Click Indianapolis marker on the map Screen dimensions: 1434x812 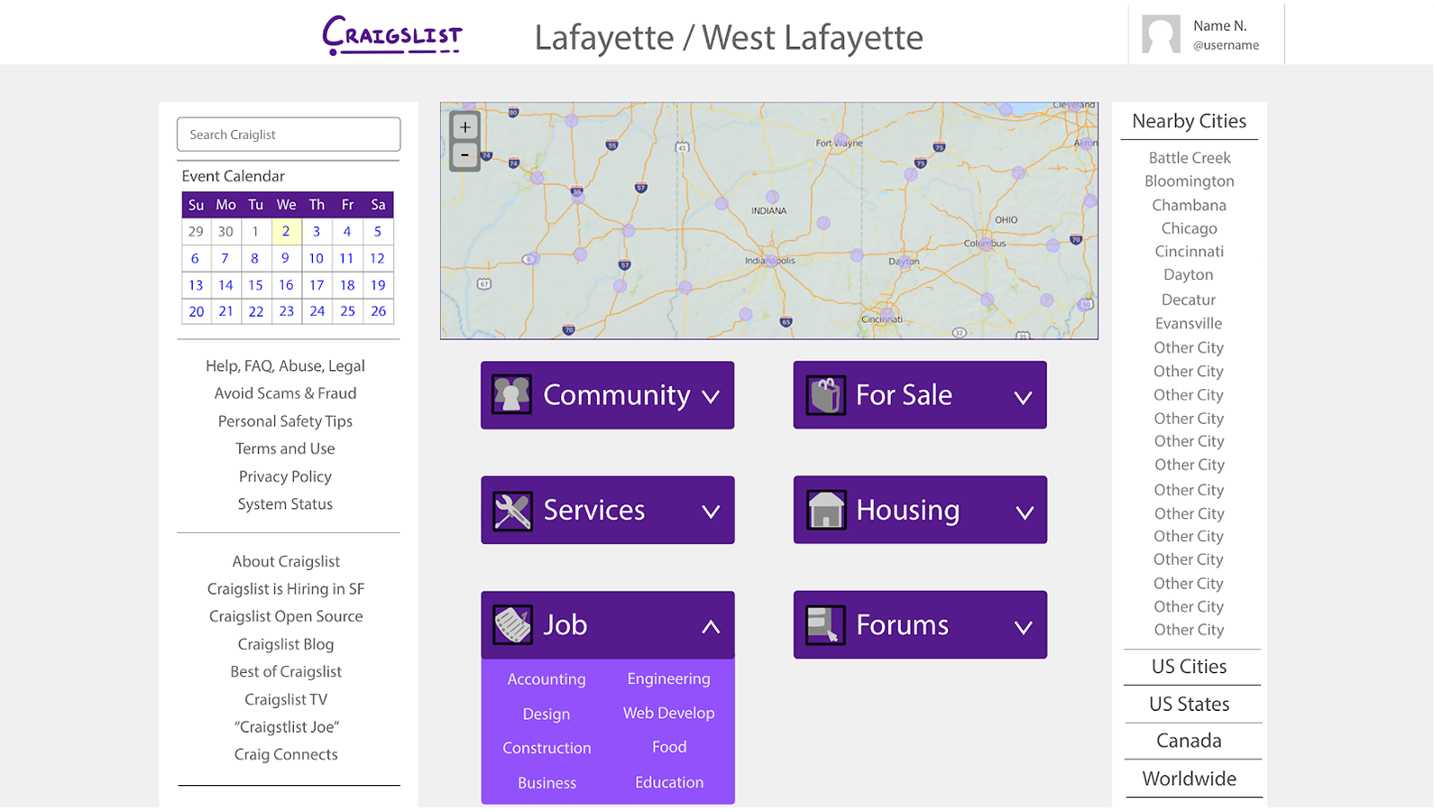click(x=770, y=261)
